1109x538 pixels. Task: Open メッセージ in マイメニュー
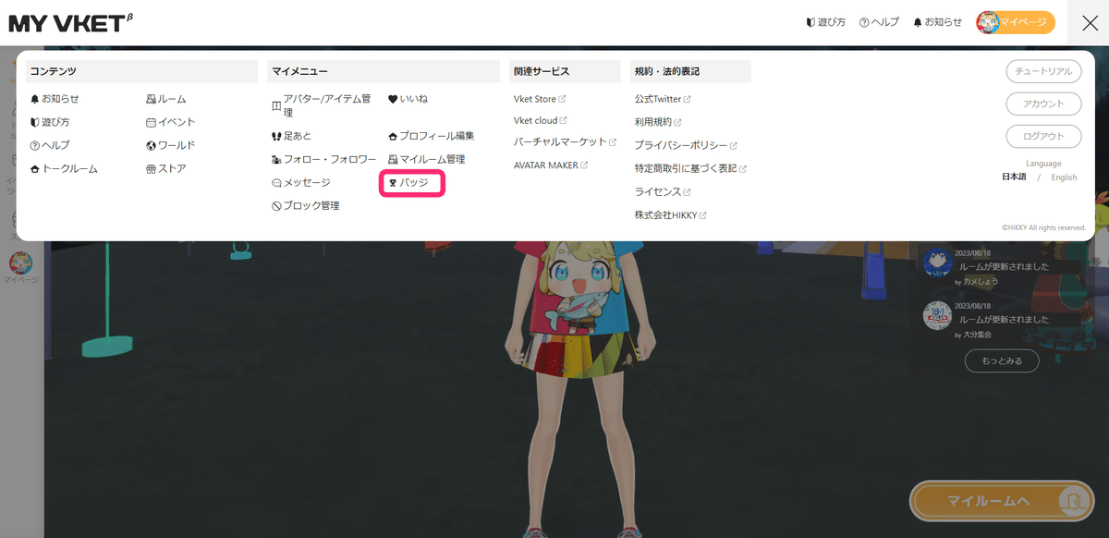click(x=300, y=182)
